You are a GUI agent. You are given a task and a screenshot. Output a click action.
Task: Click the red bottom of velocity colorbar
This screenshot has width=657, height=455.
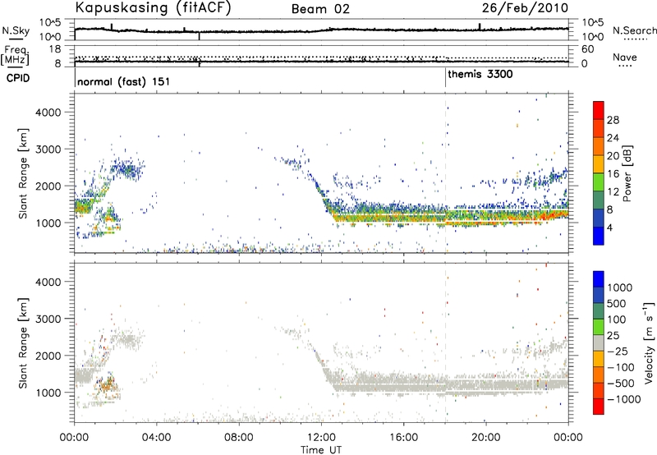(x=599, y=408)
